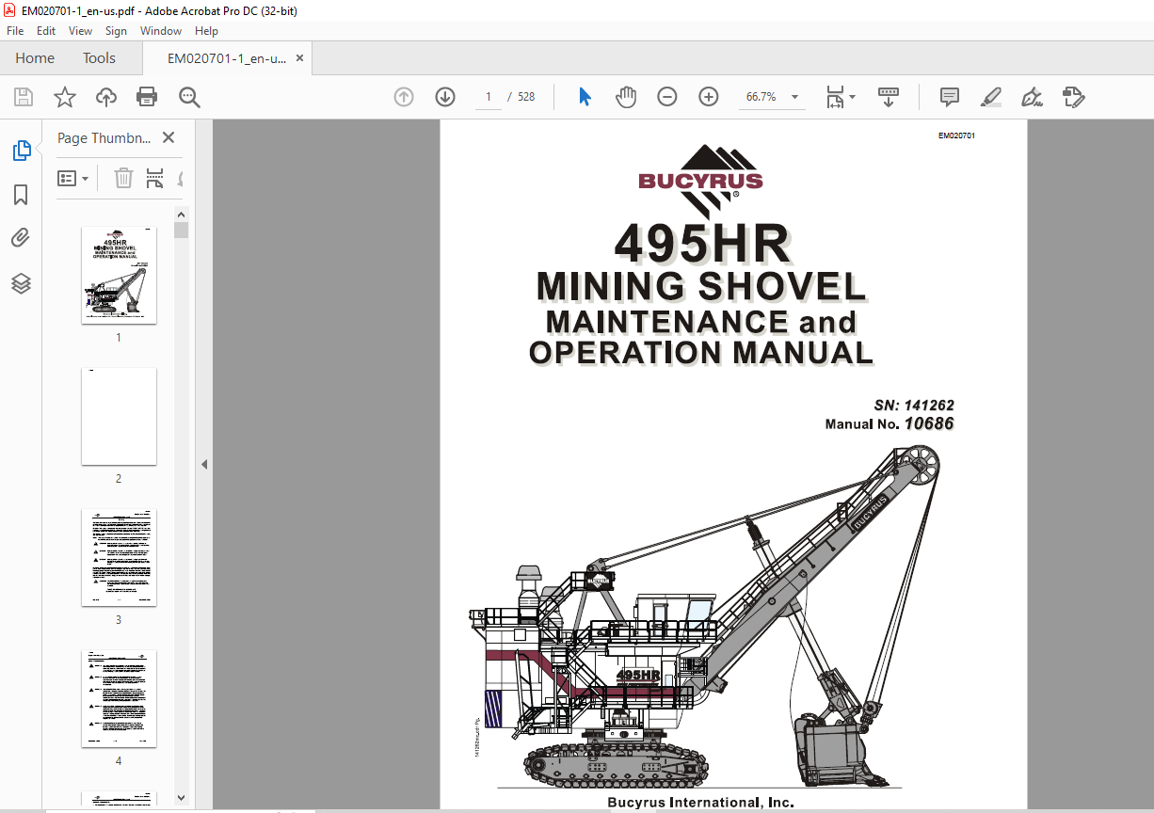Open the request signatures tool icon
Image resolution: width=1154 pixels, height=813 pixels.
pyautogui.click(x=1074, y=97)
